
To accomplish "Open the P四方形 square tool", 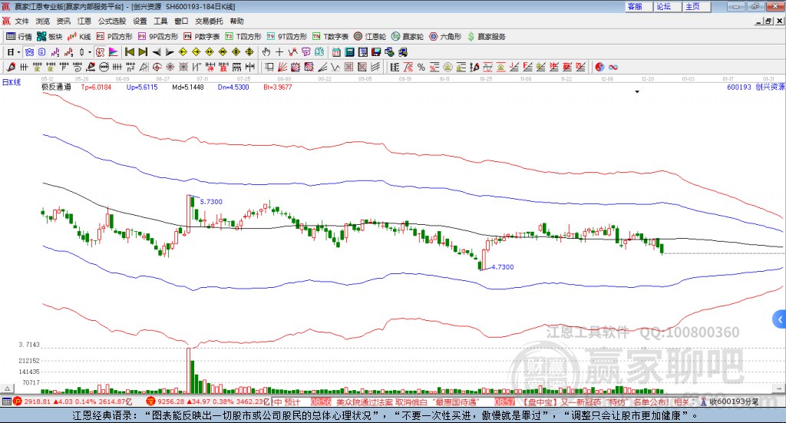I will click(x=114, y=36).
